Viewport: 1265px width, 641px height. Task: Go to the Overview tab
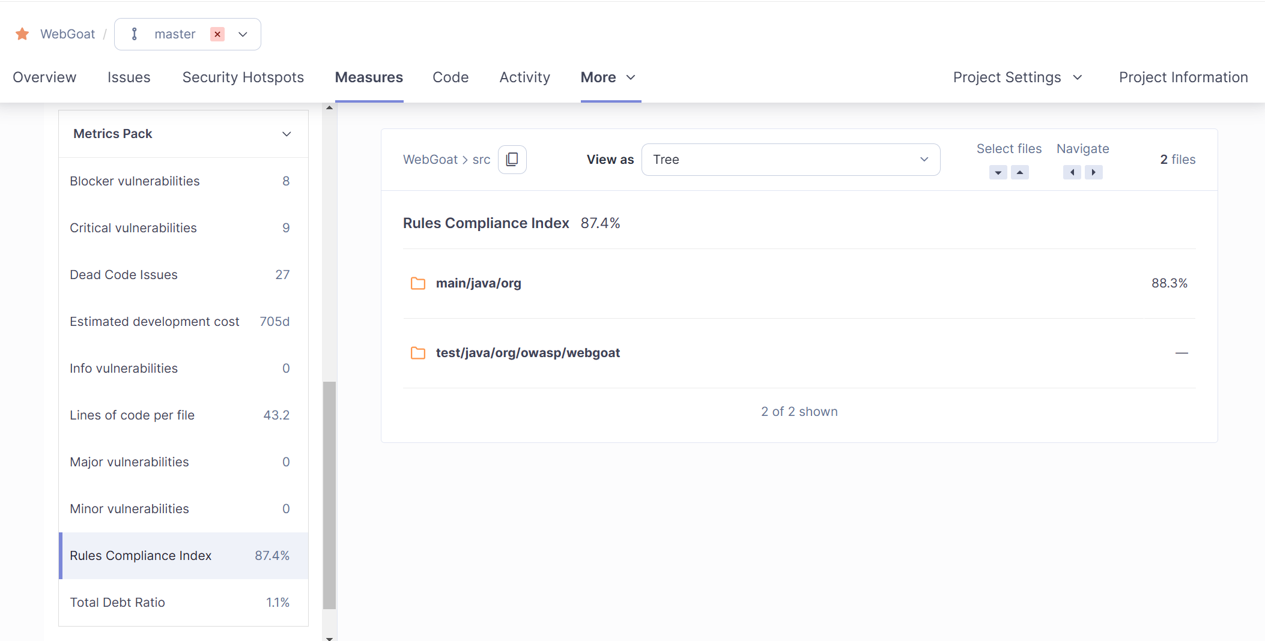[44, 77]
